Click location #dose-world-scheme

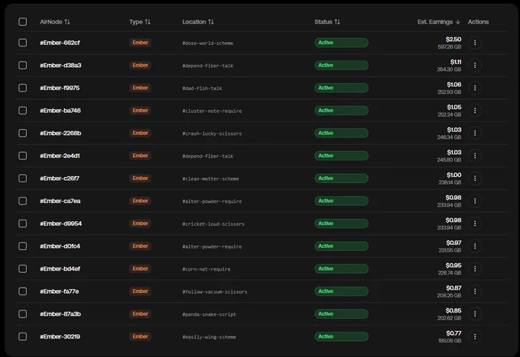(207, 43)
